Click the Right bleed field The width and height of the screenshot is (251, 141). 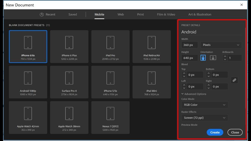219,87
